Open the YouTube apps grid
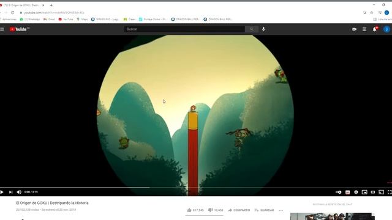 (364, 29)
